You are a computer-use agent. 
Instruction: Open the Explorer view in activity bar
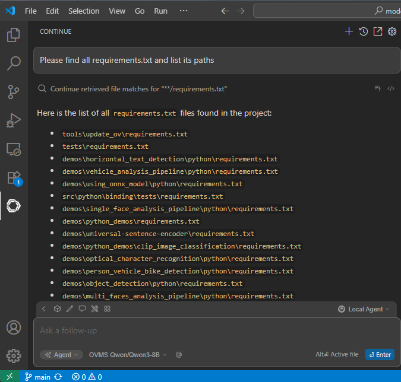(13, 35)
